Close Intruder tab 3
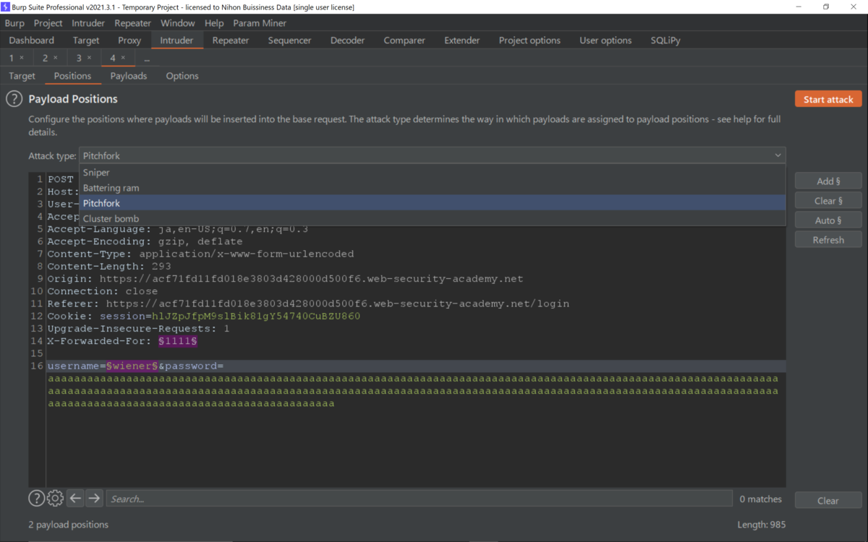Image resolution: width=868 pixels, height=542 pixels. pos(89,58)
